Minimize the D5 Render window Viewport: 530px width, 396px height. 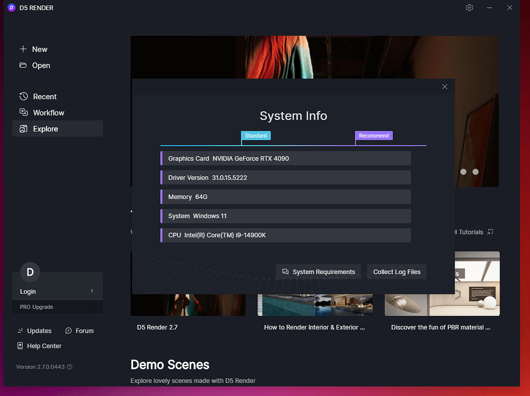489,7
